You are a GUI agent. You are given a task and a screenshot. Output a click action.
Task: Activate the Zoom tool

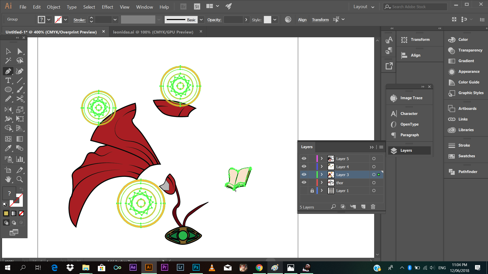tap(20, 179)
